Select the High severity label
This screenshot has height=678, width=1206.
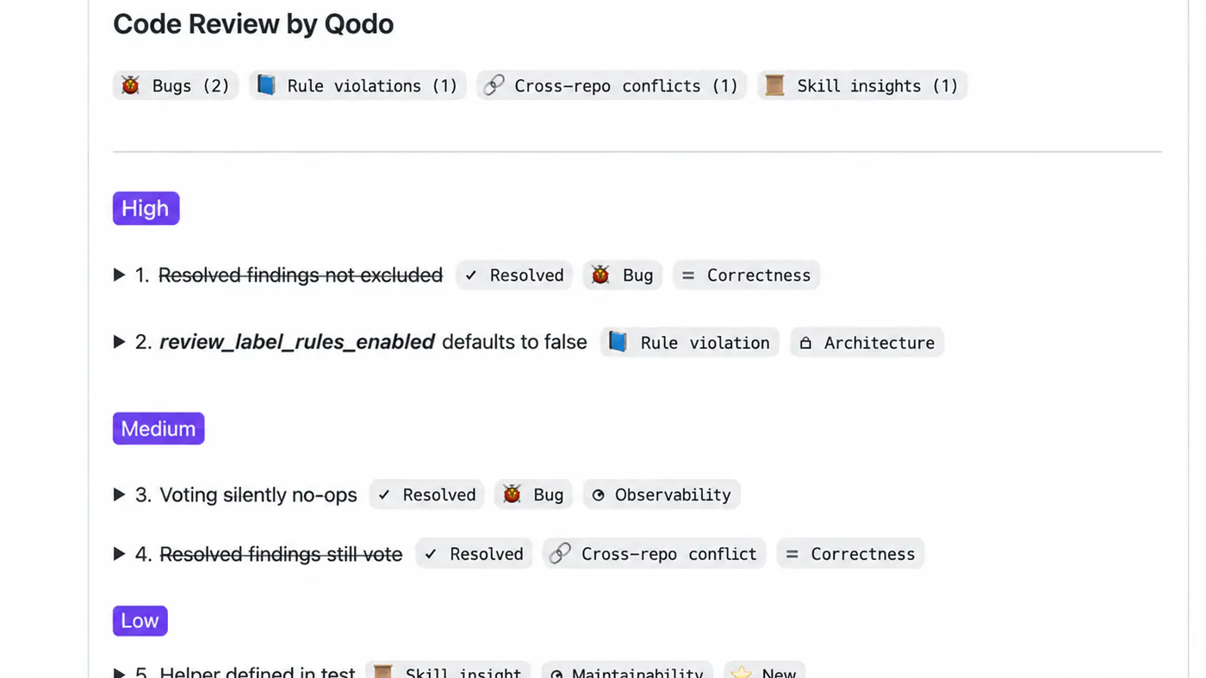[x=146, y=208]
